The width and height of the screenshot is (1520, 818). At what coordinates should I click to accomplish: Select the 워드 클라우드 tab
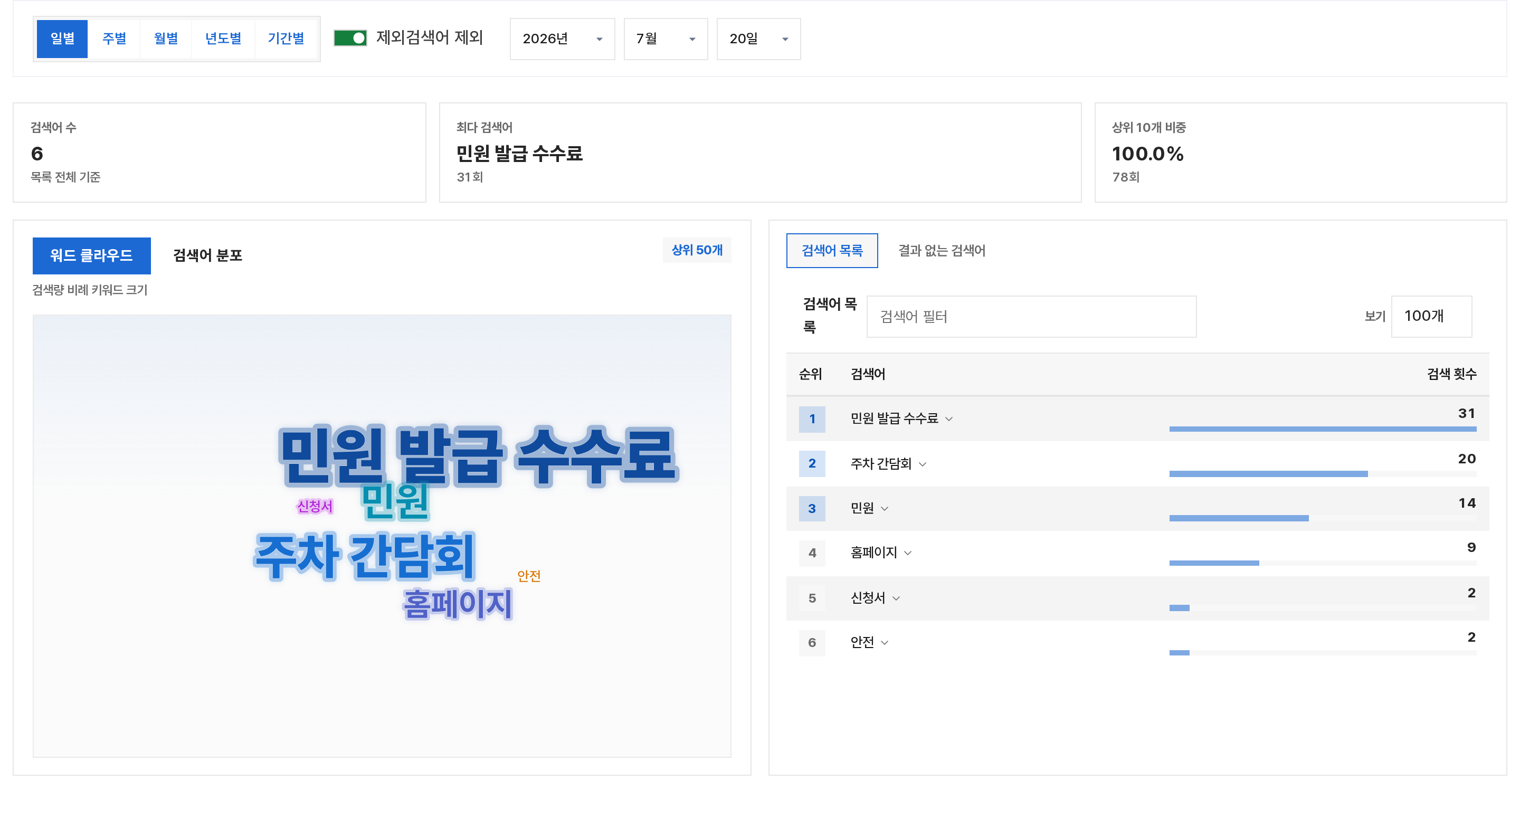coord(91,255)
